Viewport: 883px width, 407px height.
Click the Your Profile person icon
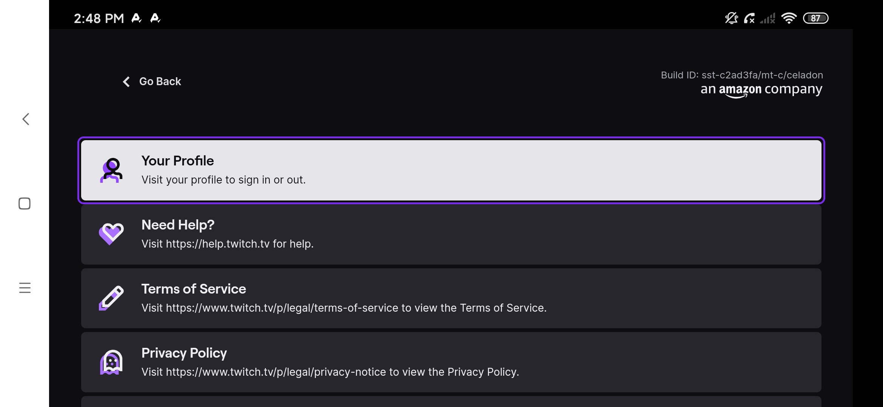click(111, 170)
